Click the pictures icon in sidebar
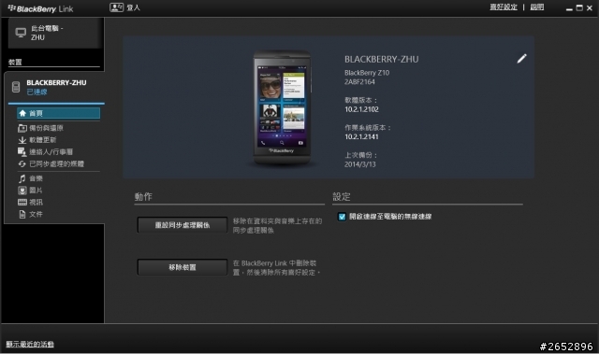Image resolution: width=599 pixels, height=354 pixels. point(22,191)
